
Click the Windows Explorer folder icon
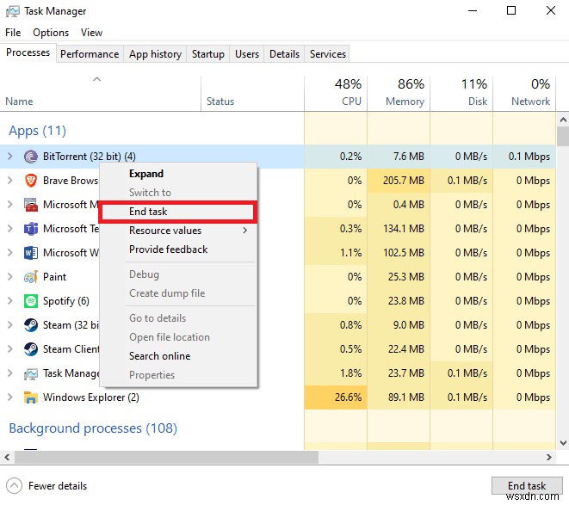[31, 397]
